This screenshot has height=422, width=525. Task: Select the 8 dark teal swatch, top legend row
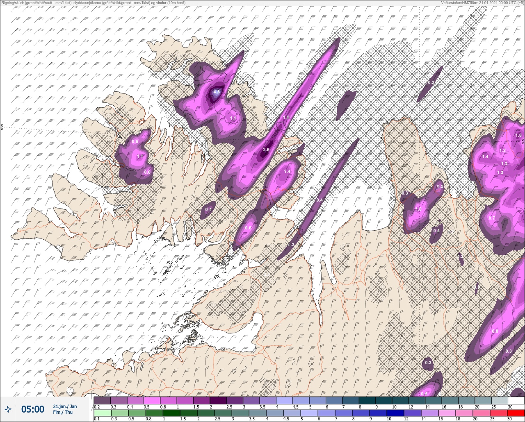pyautogui.click(x=367, y=400)
